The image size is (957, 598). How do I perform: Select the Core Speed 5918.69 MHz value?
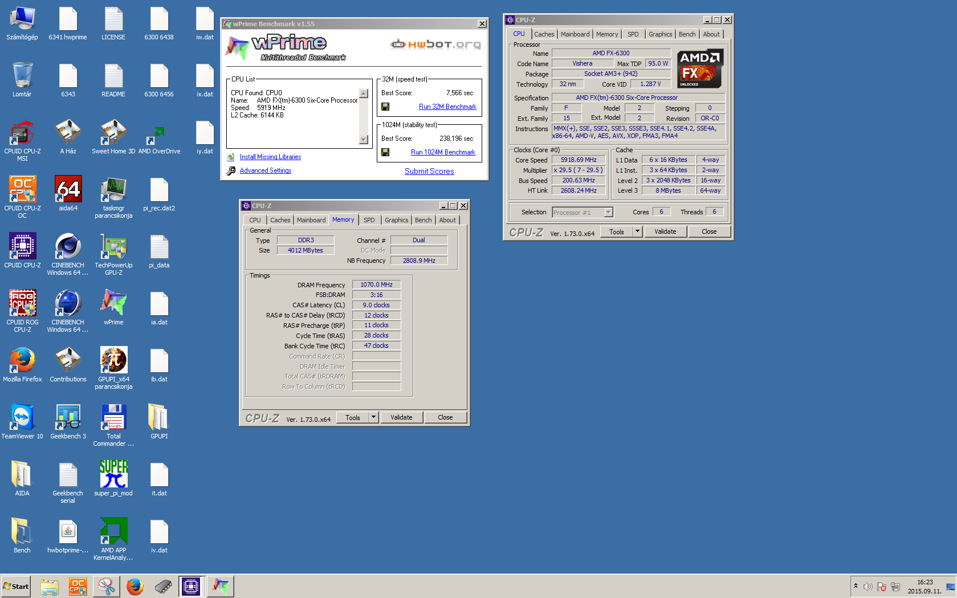579,160
